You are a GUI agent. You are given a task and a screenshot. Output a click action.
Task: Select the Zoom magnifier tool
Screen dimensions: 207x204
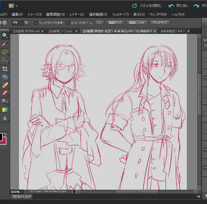click(5, 36)
